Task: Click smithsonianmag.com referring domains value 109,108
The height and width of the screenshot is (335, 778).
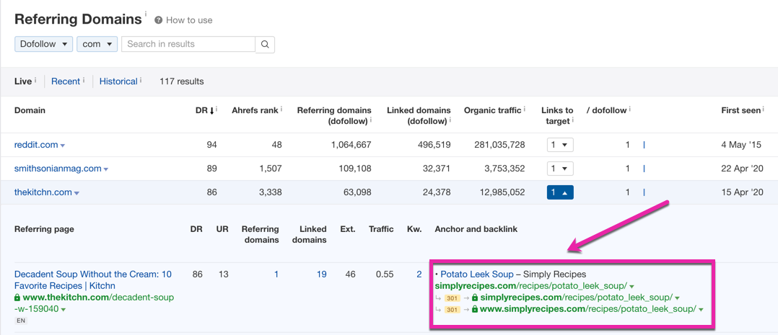Action: coord(354,169)
